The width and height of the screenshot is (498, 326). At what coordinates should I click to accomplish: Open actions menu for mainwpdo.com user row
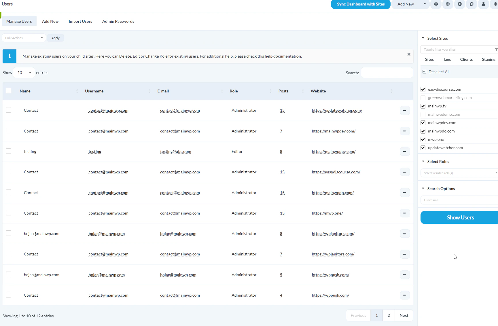405,193
